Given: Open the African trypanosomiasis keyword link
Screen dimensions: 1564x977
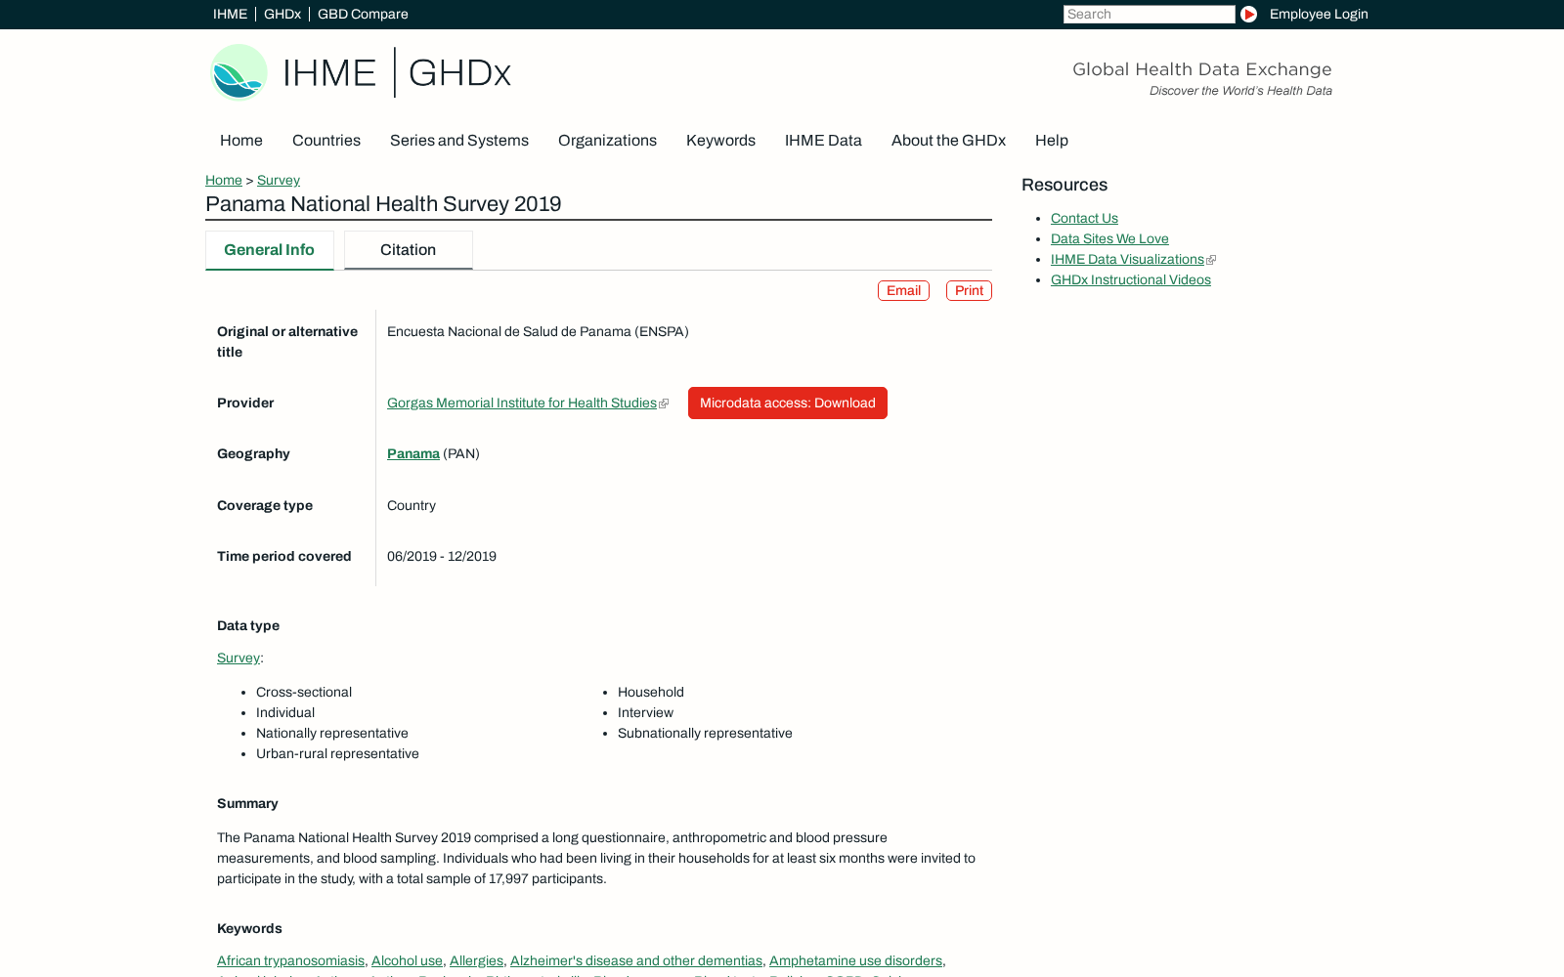Looking at the screenshot, I should pyautogui.click(x=290, y=961).
